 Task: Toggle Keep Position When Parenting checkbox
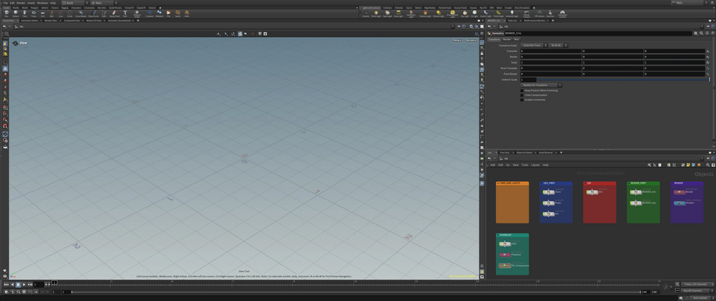pyautogui.click(x=522, y=90)
